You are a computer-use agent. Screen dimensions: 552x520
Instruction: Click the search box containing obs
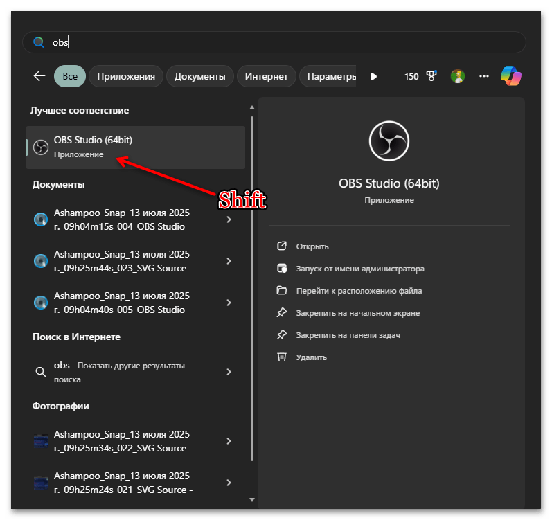(x=274, y=42)
